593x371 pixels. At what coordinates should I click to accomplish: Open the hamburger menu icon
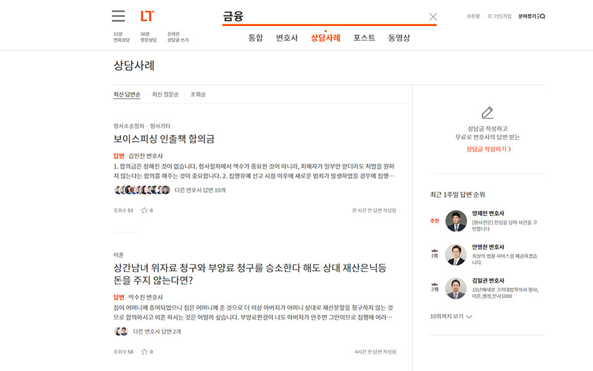click(119, 16)
